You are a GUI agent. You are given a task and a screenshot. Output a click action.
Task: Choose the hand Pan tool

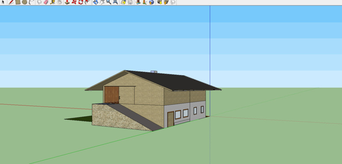(x=102, y=2)
